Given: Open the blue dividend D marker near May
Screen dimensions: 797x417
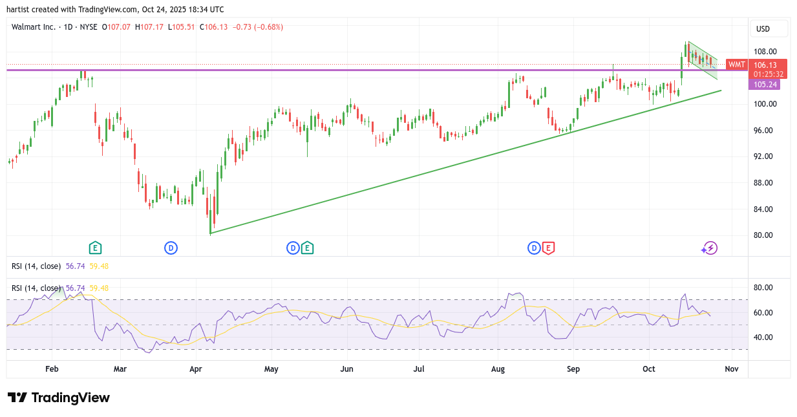Looking at the screenshot, I should click(x=293, y=248).
